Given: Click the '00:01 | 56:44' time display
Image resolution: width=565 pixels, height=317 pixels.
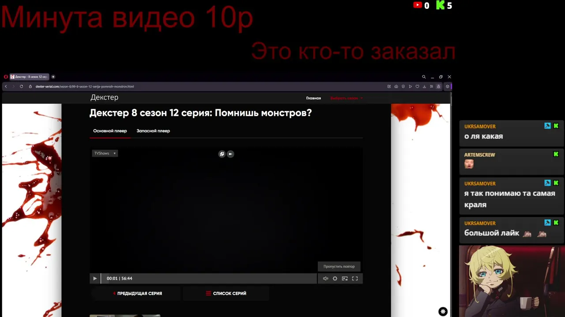Looking at the screenshot, I should (119, 278).
